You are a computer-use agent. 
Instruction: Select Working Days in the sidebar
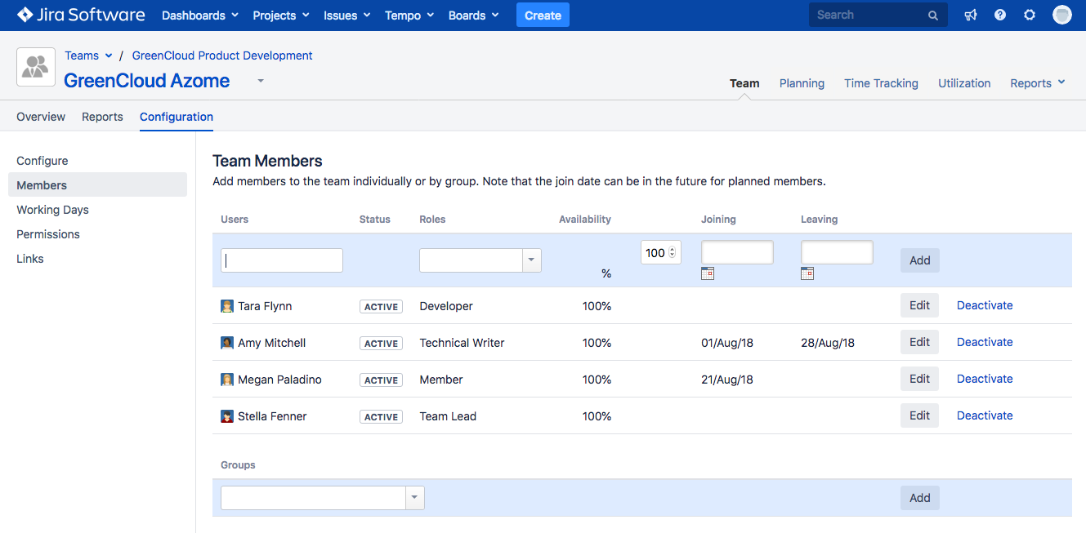pyautogui.click(x=52, y=210)
